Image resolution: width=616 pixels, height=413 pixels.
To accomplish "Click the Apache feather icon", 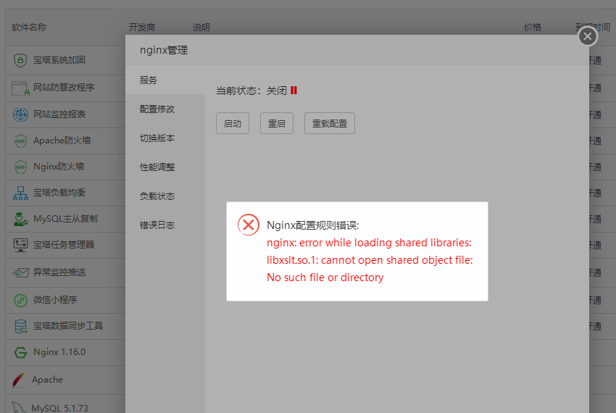I will (18, 380).
